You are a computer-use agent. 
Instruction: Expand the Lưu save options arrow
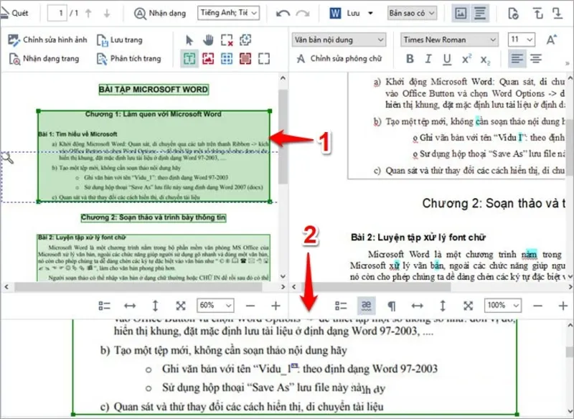point(370,13)
